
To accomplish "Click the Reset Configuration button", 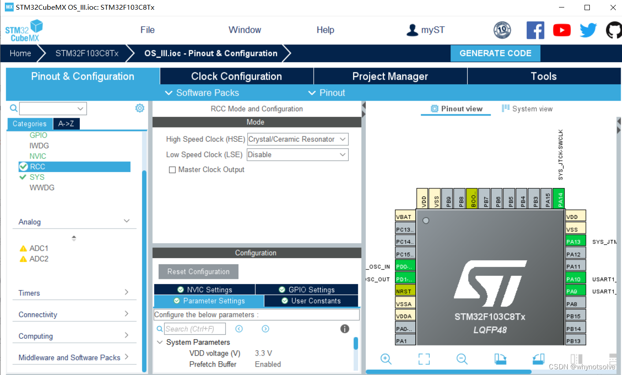I will coord(198,272).
